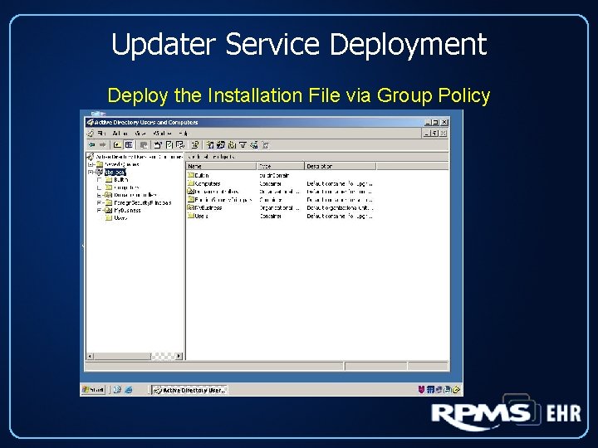Restore the inner console child window
Viewport: 598px width, 448px height.
[434, 134]
